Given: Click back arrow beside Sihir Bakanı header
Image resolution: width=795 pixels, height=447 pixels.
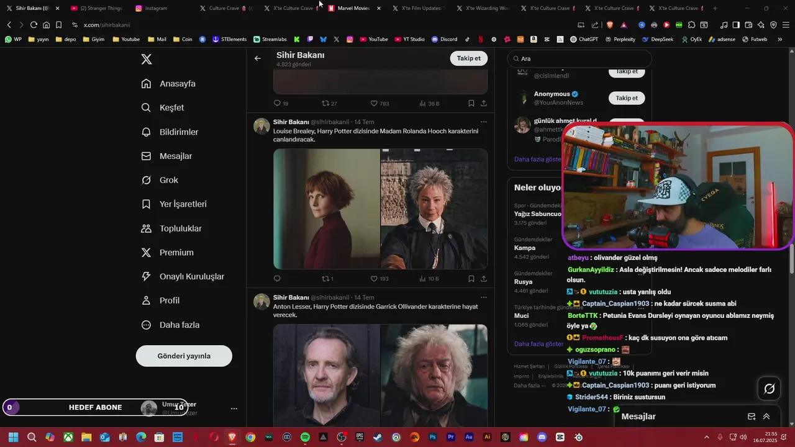Looking at the screenshot, I should (x=258, y=58).
